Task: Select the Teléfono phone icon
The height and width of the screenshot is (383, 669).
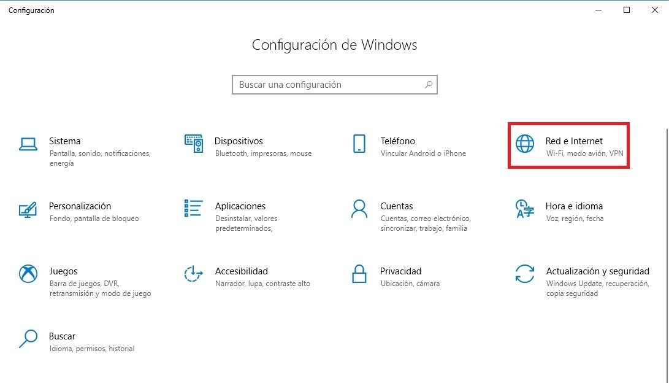Action: pyautogui.click(x=359, y=144)
